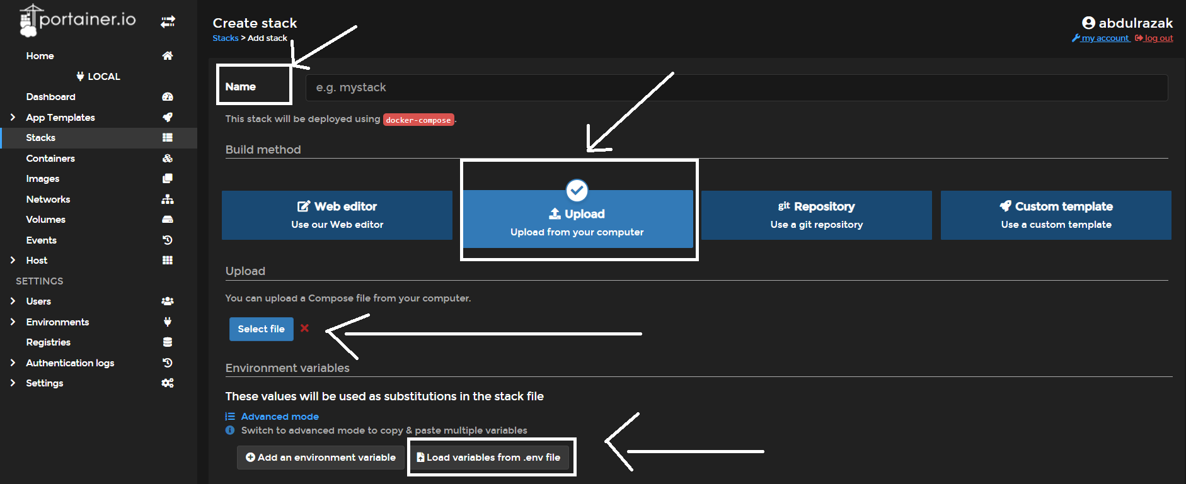1186x484 pixels.
Task: Click the Registries database icon
Action: coord(168,342)
